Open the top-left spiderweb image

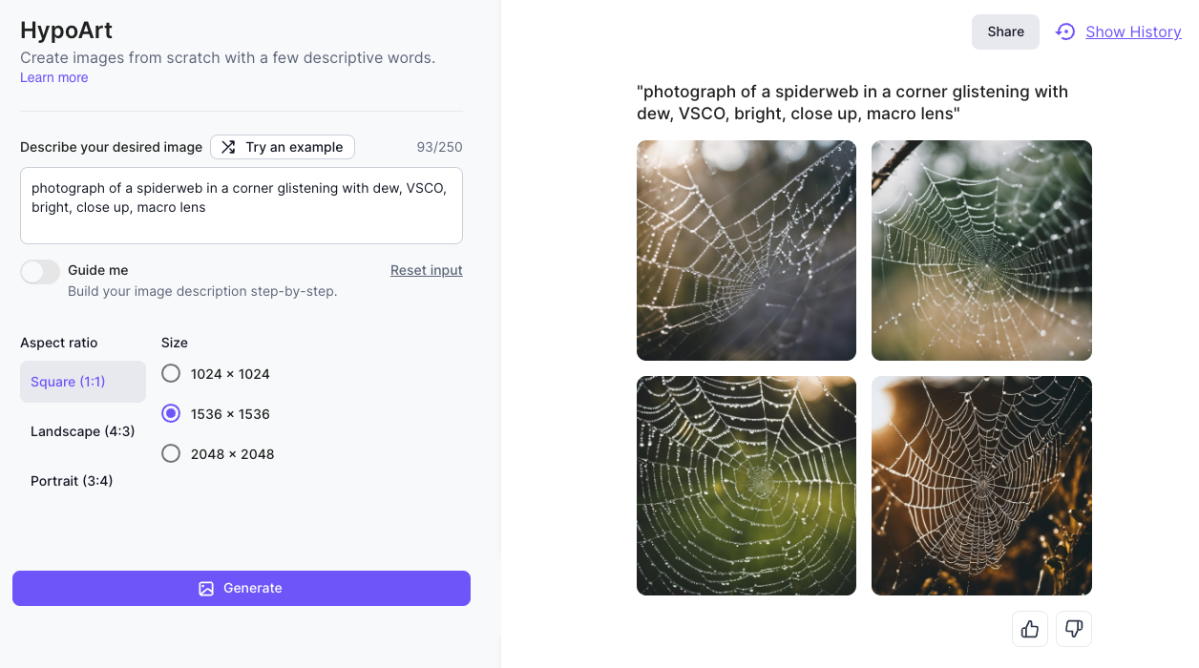coord(747,250)
